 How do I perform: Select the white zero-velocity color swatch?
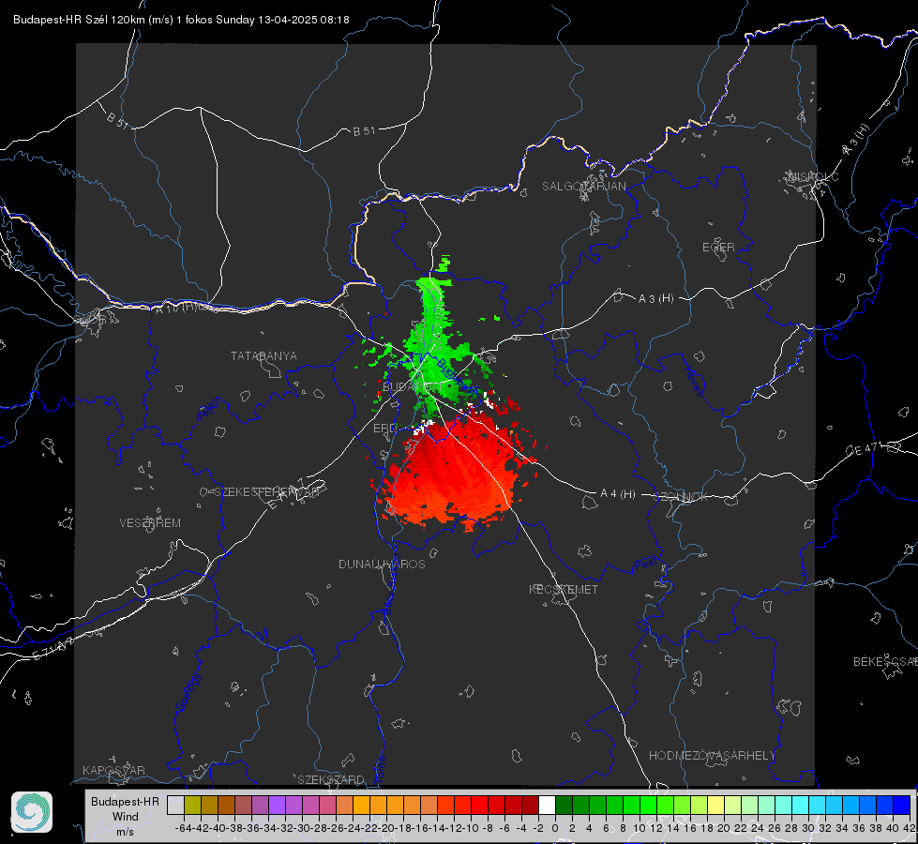pyautogui.click(x=547, y=805)
